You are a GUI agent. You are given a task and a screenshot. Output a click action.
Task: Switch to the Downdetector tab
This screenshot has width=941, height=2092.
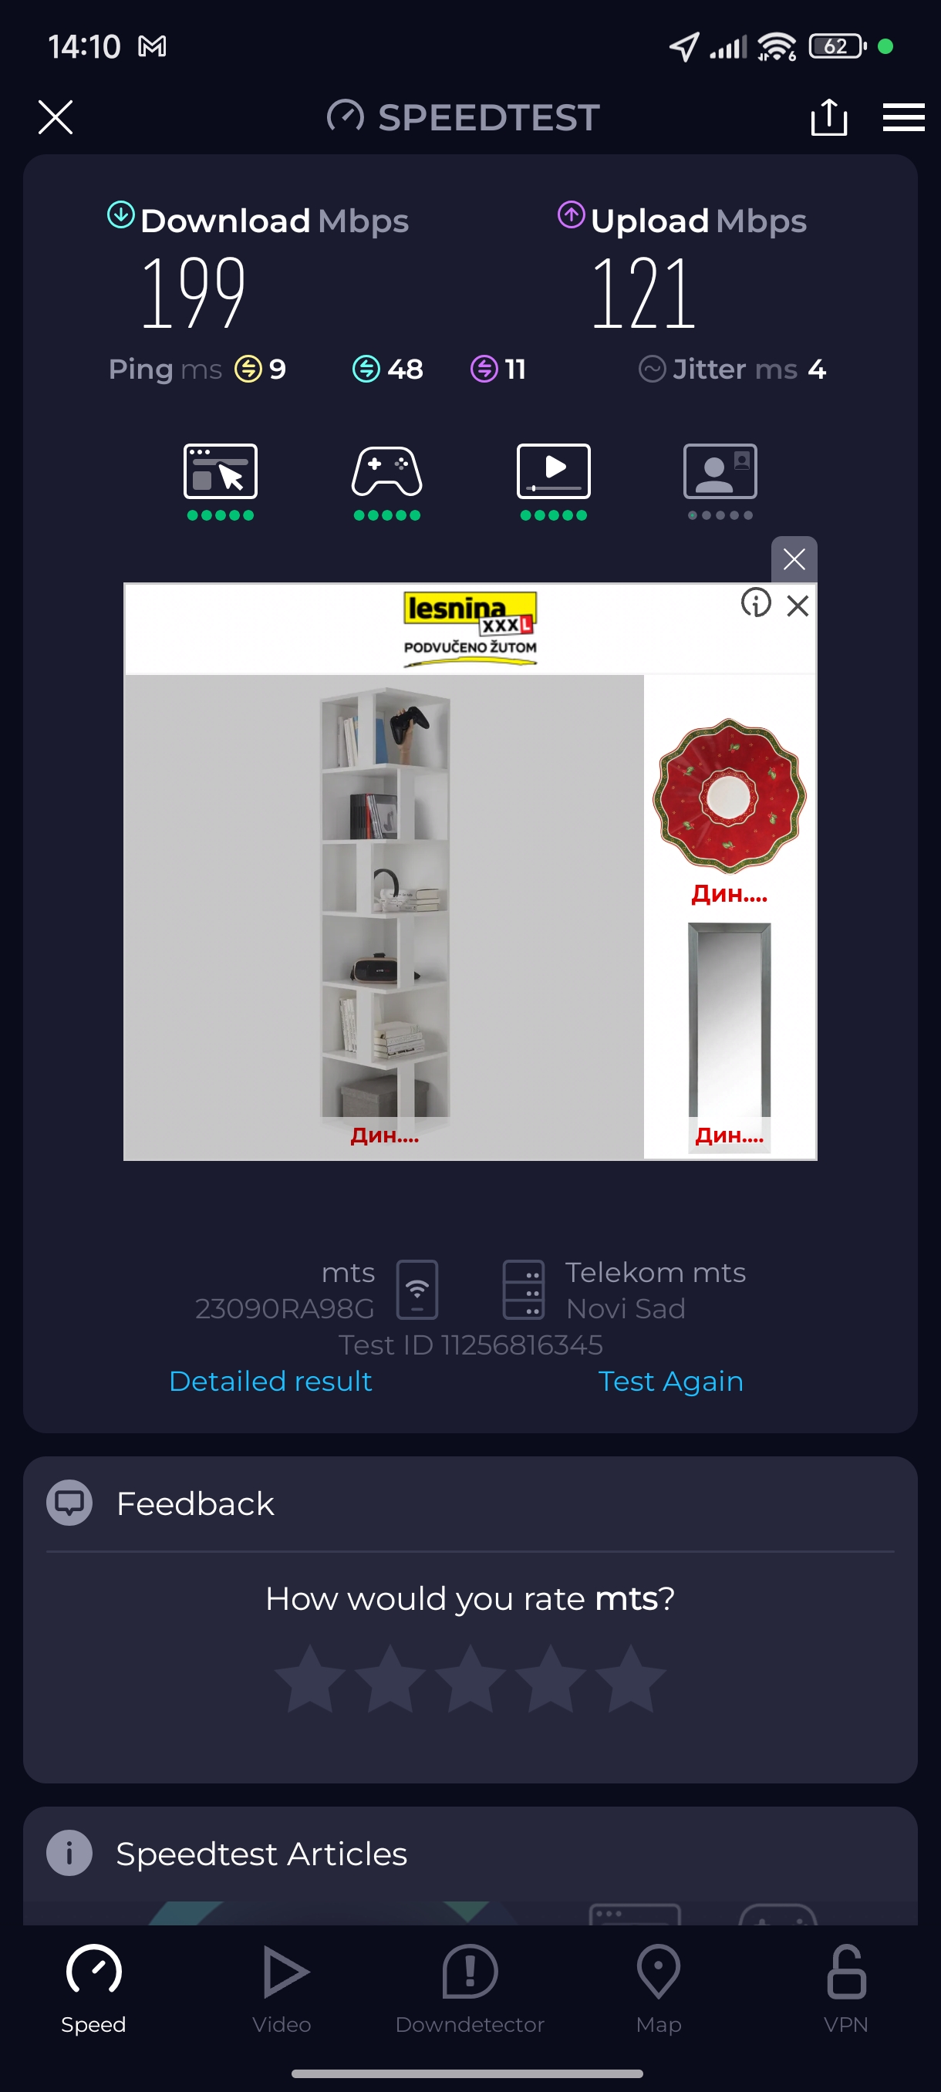pyautogui.click(x=470, y=1989)
